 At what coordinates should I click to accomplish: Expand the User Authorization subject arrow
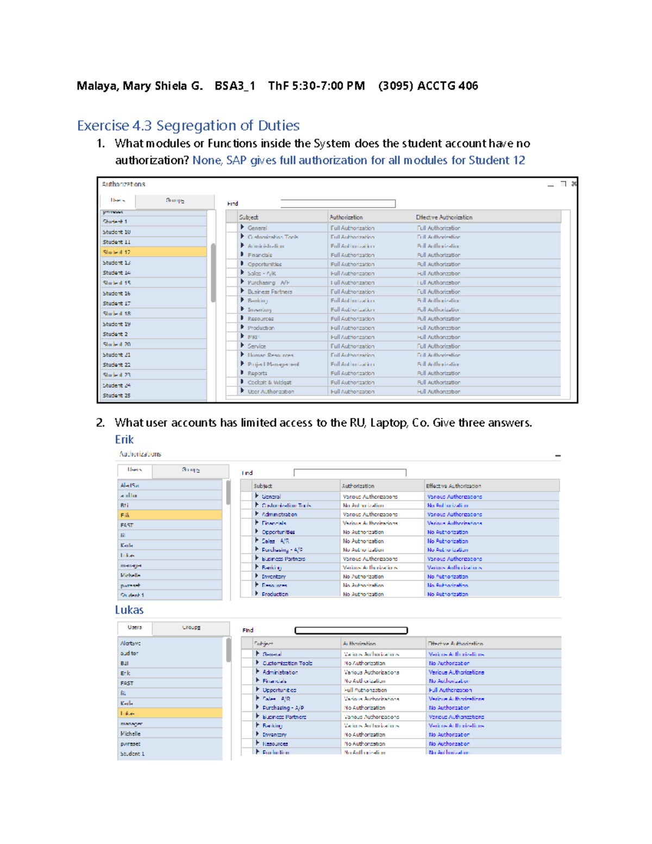click(242, 391)
